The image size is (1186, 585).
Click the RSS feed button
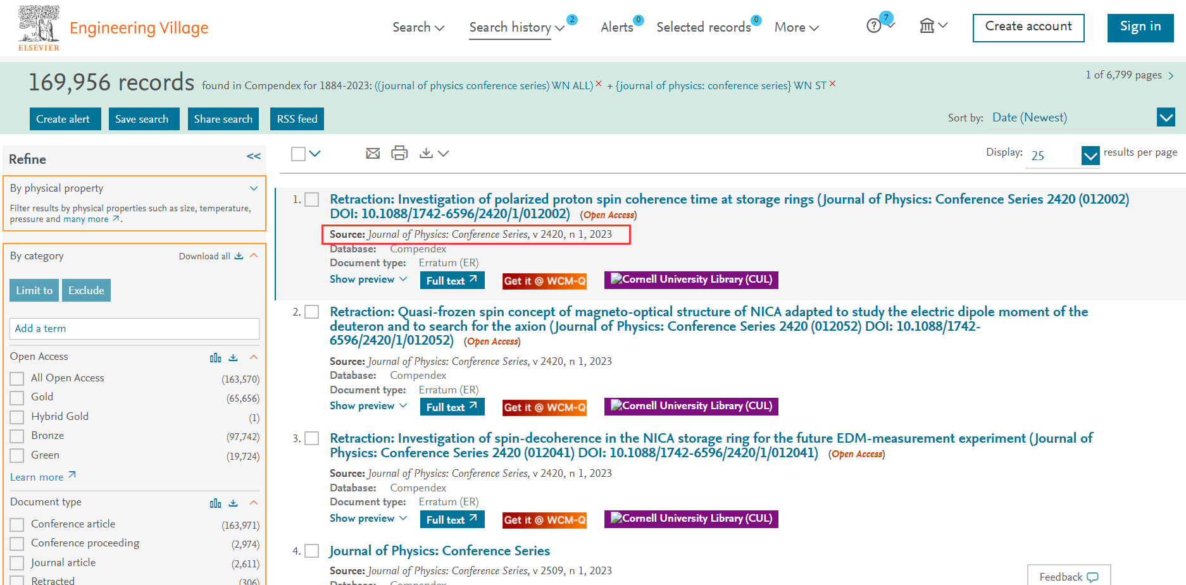[297, 119]
